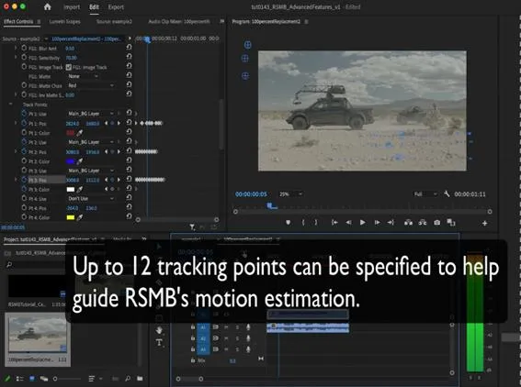Go to next keyframe for Pt 2 Pos
The height and width of the screenshot is (387, 521).
coord(119,151)
